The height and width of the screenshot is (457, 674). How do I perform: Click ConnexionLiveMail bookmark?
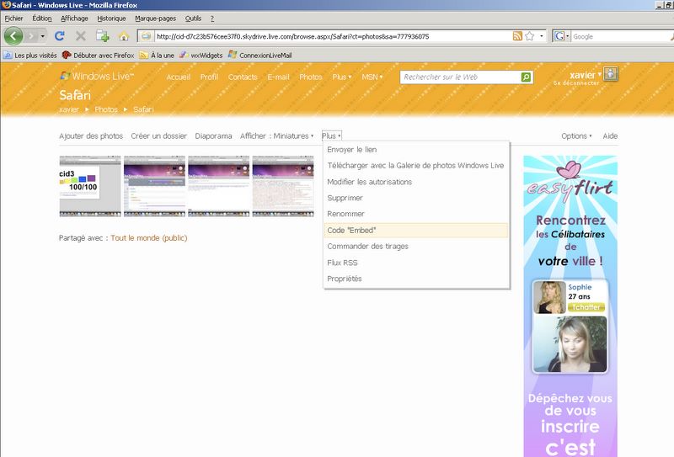pos(260,55)
